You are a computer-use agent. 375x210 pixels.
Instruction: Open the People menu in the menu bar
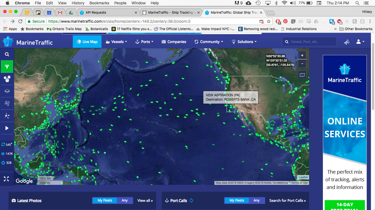pos(120,3)
